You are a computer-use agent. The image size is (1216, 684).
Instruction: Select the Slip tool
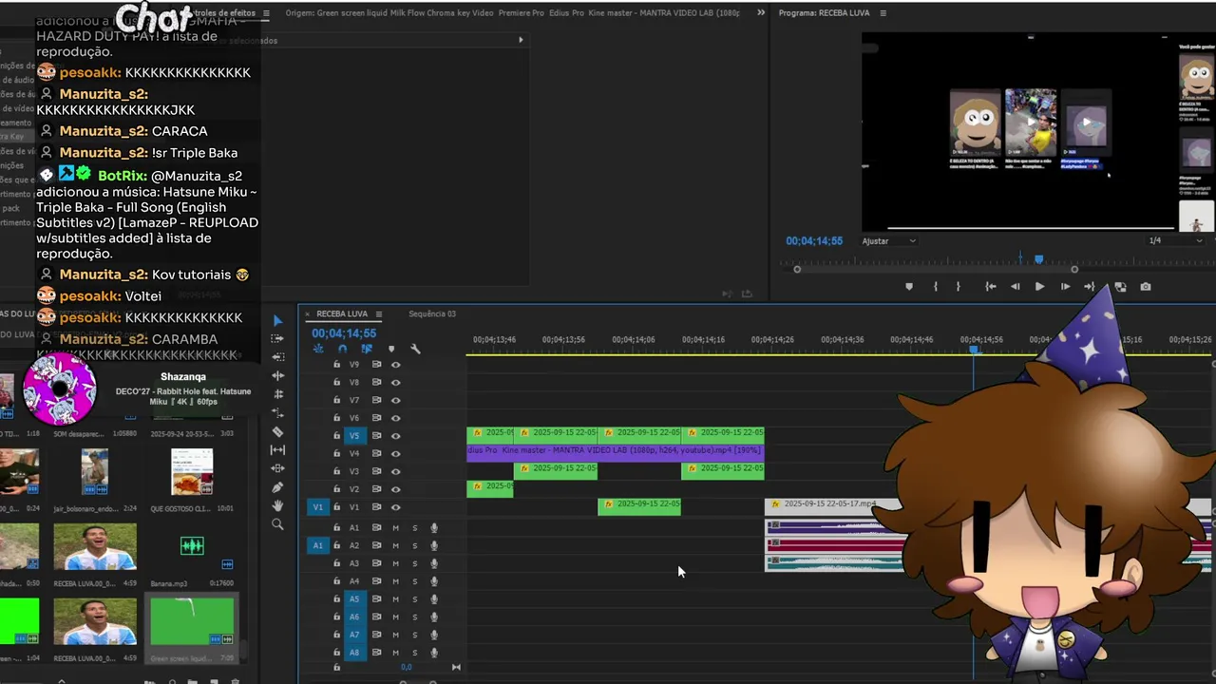pos(277,449)
